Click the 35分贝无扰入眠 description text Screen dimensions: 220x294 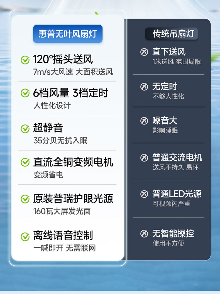(60, 140)
